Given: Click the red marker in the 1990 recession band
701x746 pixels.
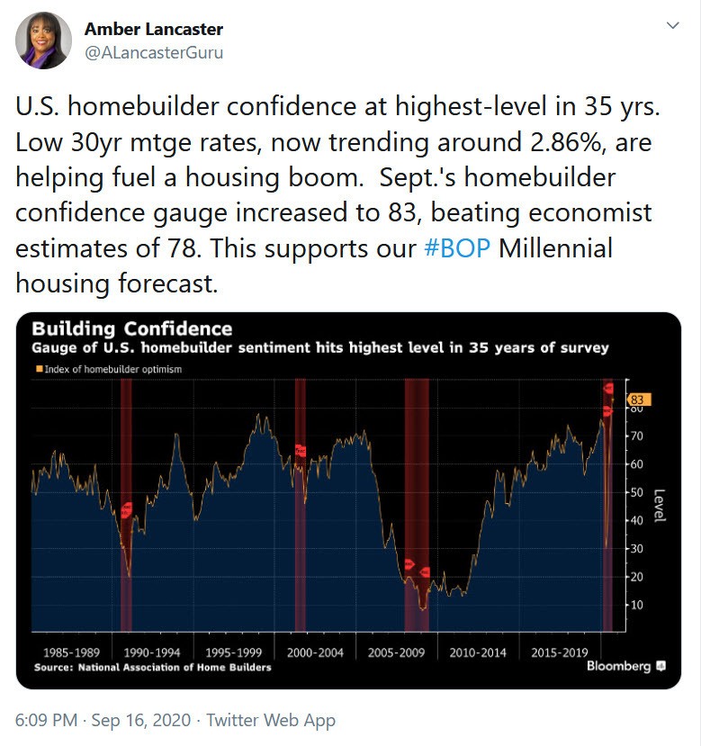Looking at the screenshot, I should pyautogui.click(x=127, y=509).
